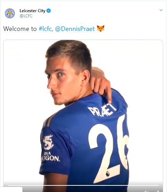Click the Premier League lion logo on the jersey
Image resolution: width=167 pixels, height=192 pixels.
108,174
